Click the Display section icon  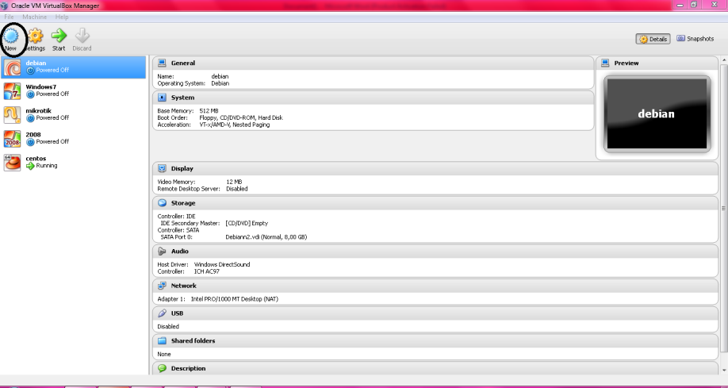click(162, 168)
